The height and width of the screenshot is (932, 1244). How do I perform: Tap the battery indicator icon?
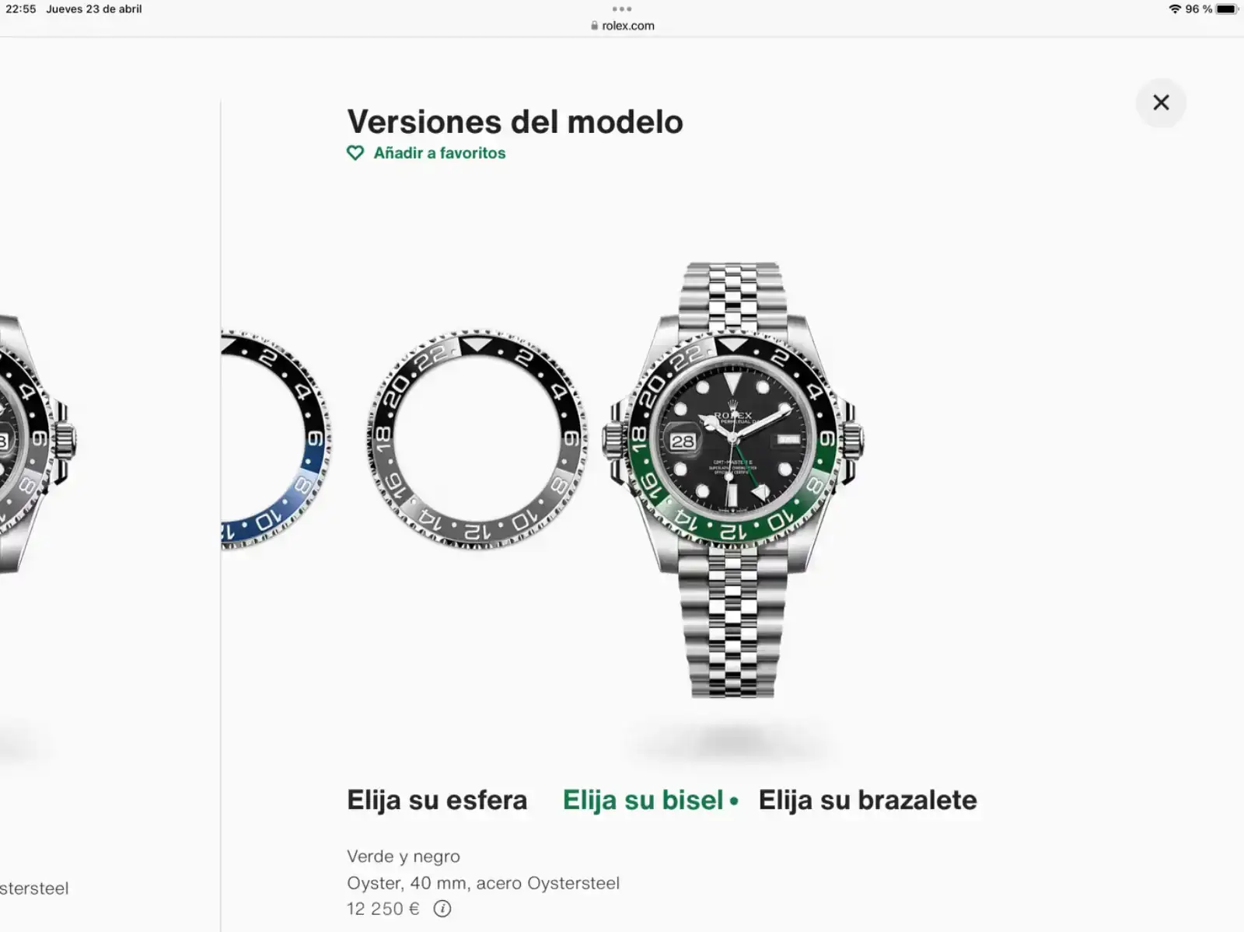click(1227, 9)
